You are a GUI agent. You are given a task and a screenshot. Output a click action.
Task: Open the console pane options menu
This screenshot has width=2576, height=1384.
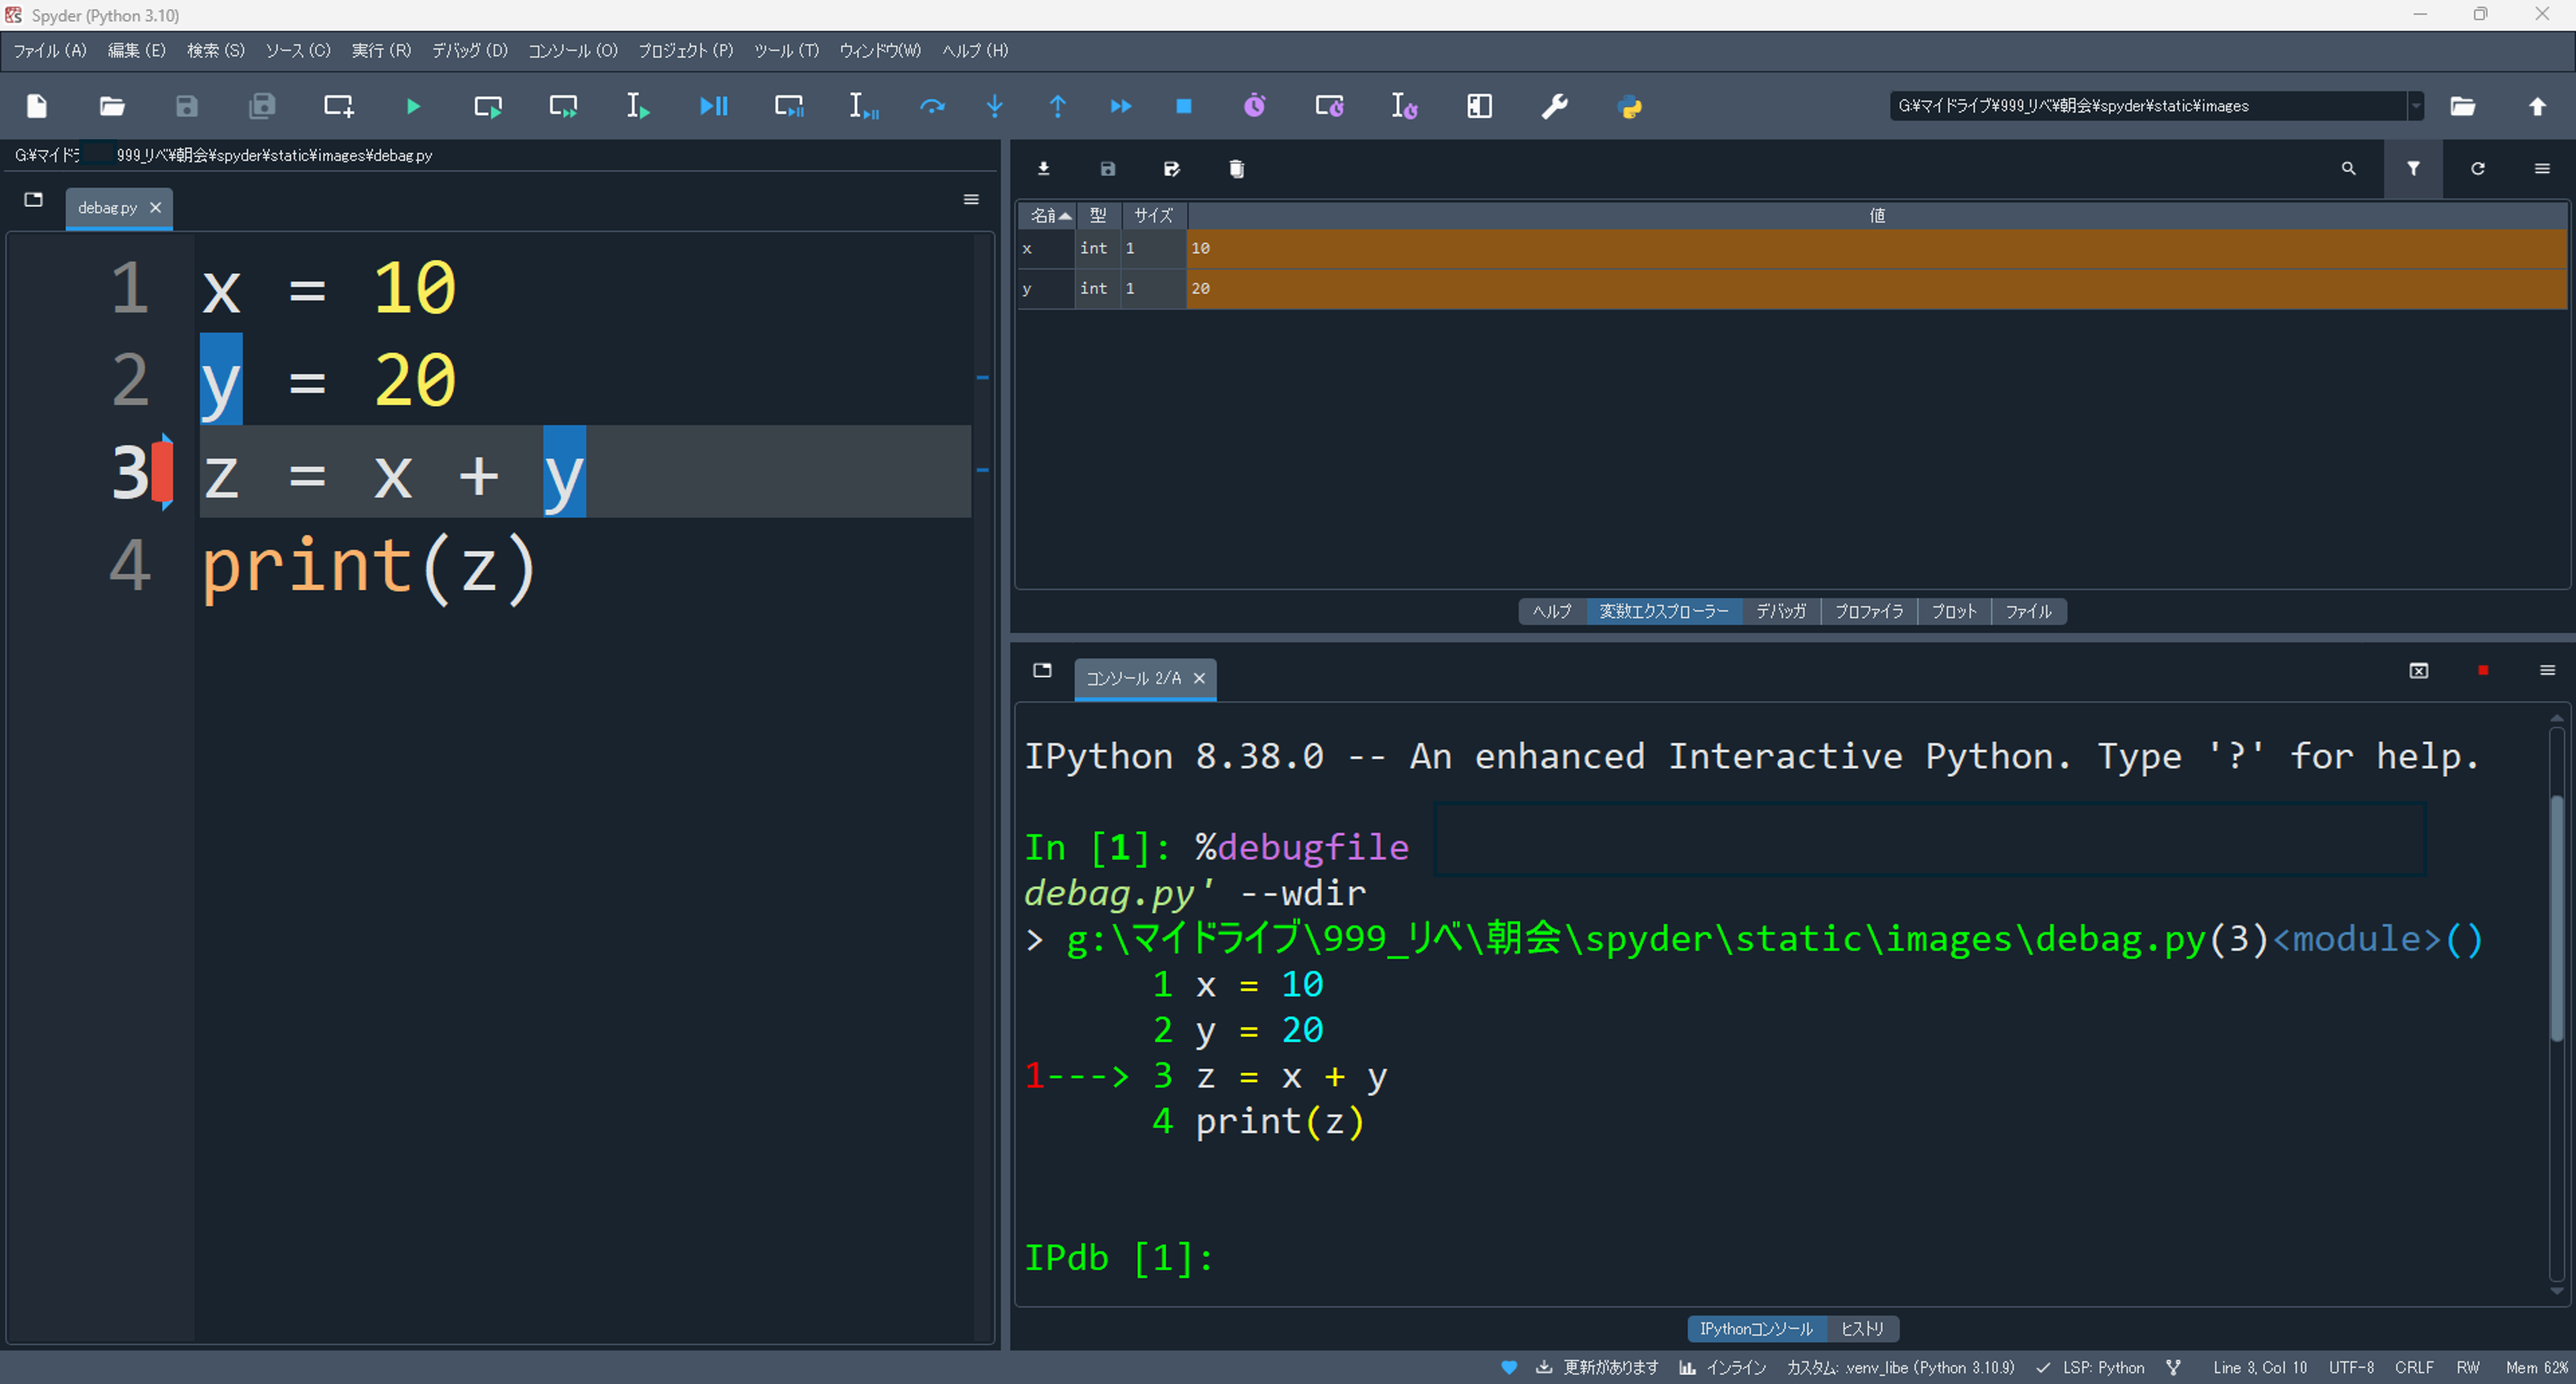pyautogui.click(x=2547, y=671)
